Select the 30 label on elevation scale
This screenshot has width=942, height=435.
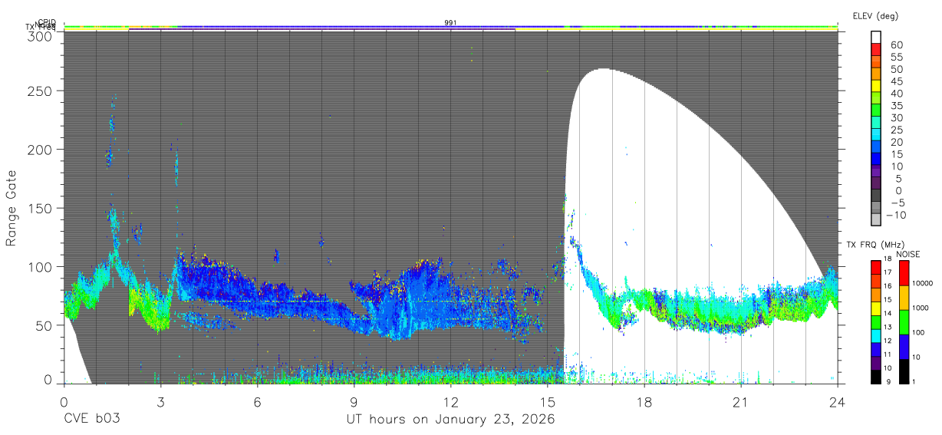pos(896,117)
